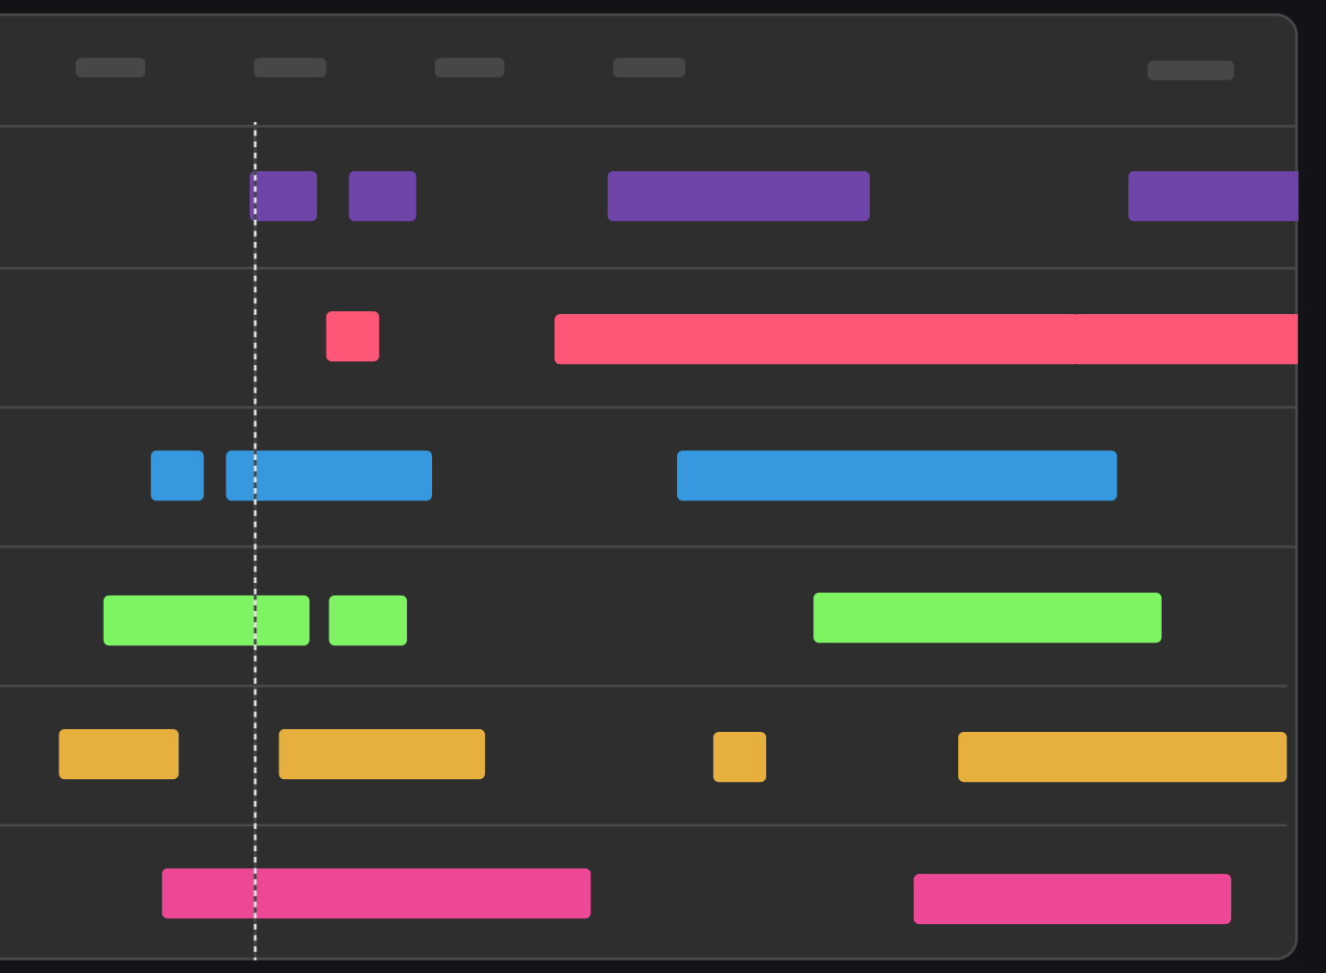Select the shortest green bar
Viewport: 1326px width, 973px height.
[x=368, y=620]
